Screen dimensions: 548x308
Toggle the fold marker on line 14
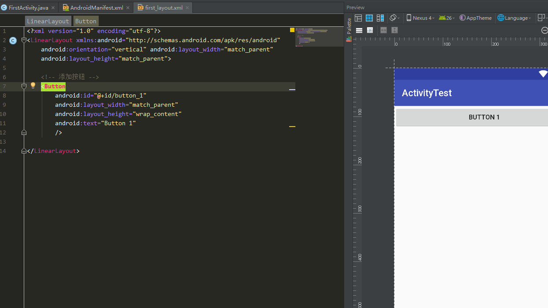(x=24, y=151)
